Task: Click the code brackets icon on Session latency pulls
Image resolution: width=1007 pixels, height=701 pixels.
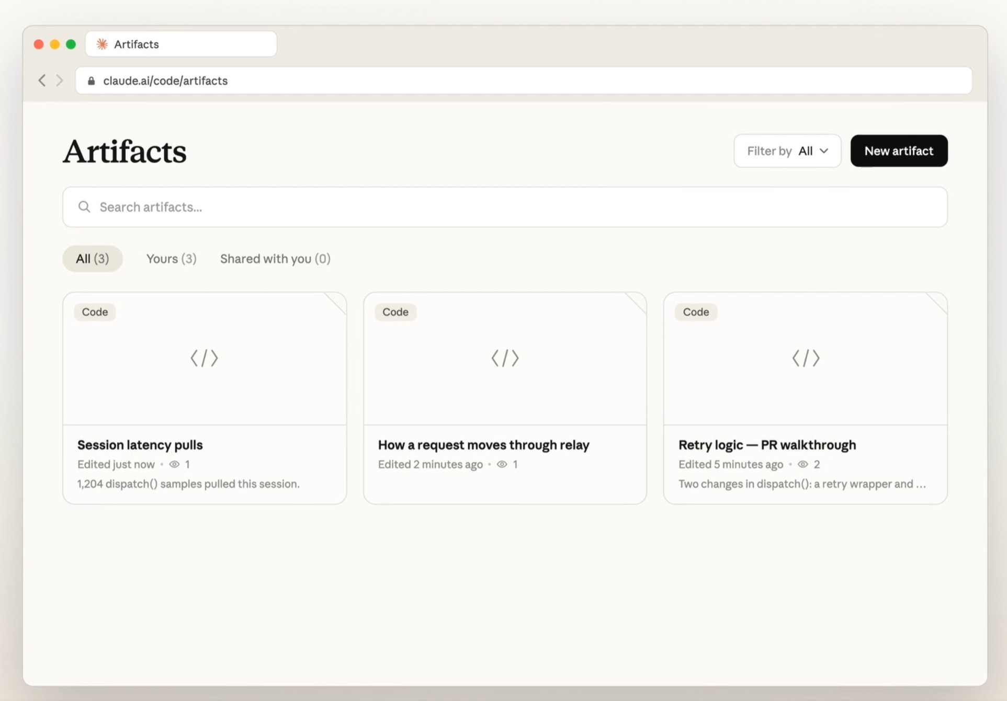Action: click(x=204, y=358)
